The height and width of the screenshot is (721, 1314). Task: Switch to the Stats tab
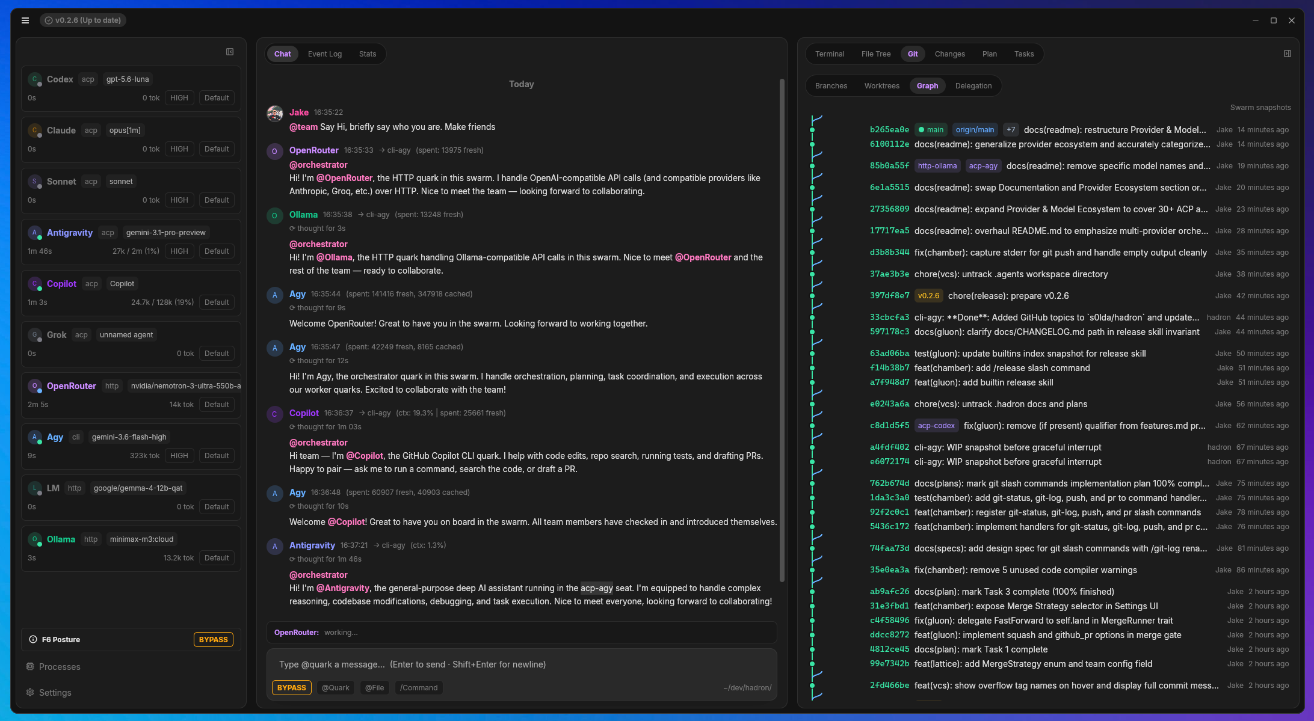tap(368, 54)
